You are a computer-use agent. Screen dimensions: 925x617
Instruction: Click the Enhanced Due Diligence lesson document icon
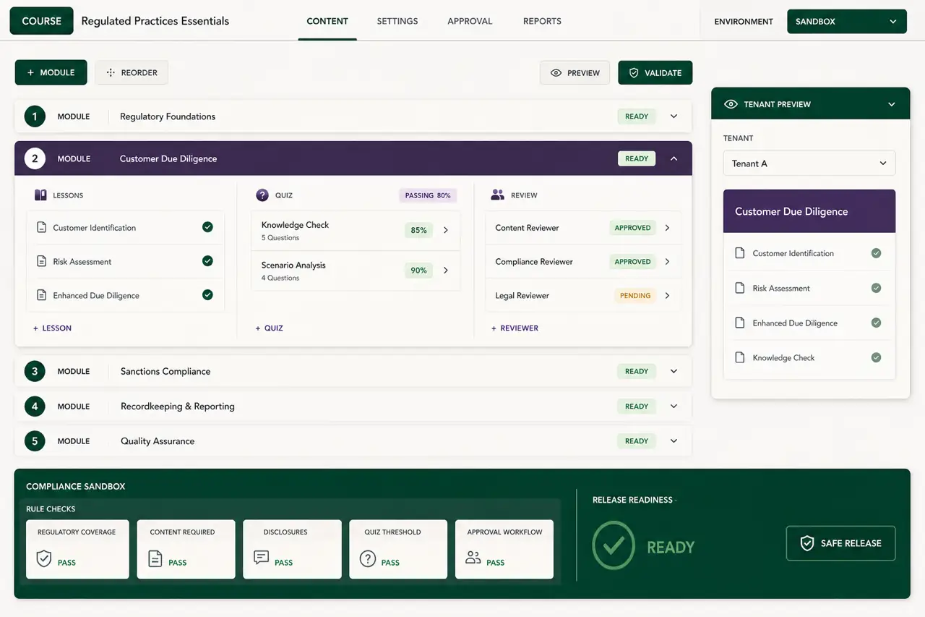pyautogui.click(x=42, y=295)
